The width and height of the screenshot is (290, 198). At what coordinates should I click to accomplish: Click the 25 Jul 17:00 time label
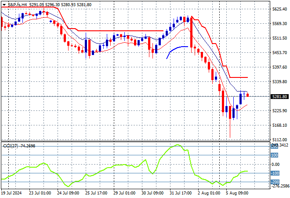[x=96, y=192]
